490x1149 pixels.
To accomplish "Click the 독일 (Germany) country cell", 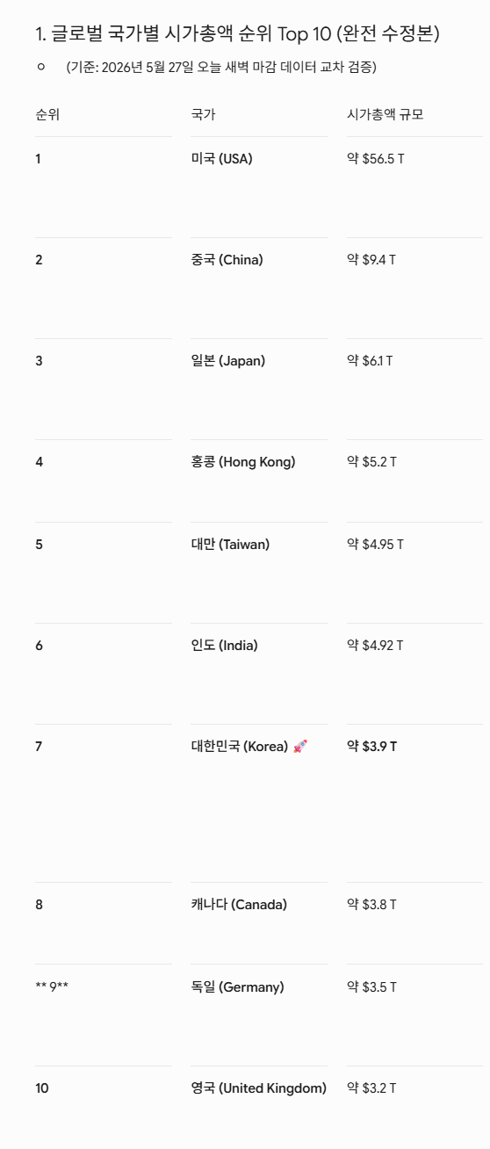I will 237,987.
